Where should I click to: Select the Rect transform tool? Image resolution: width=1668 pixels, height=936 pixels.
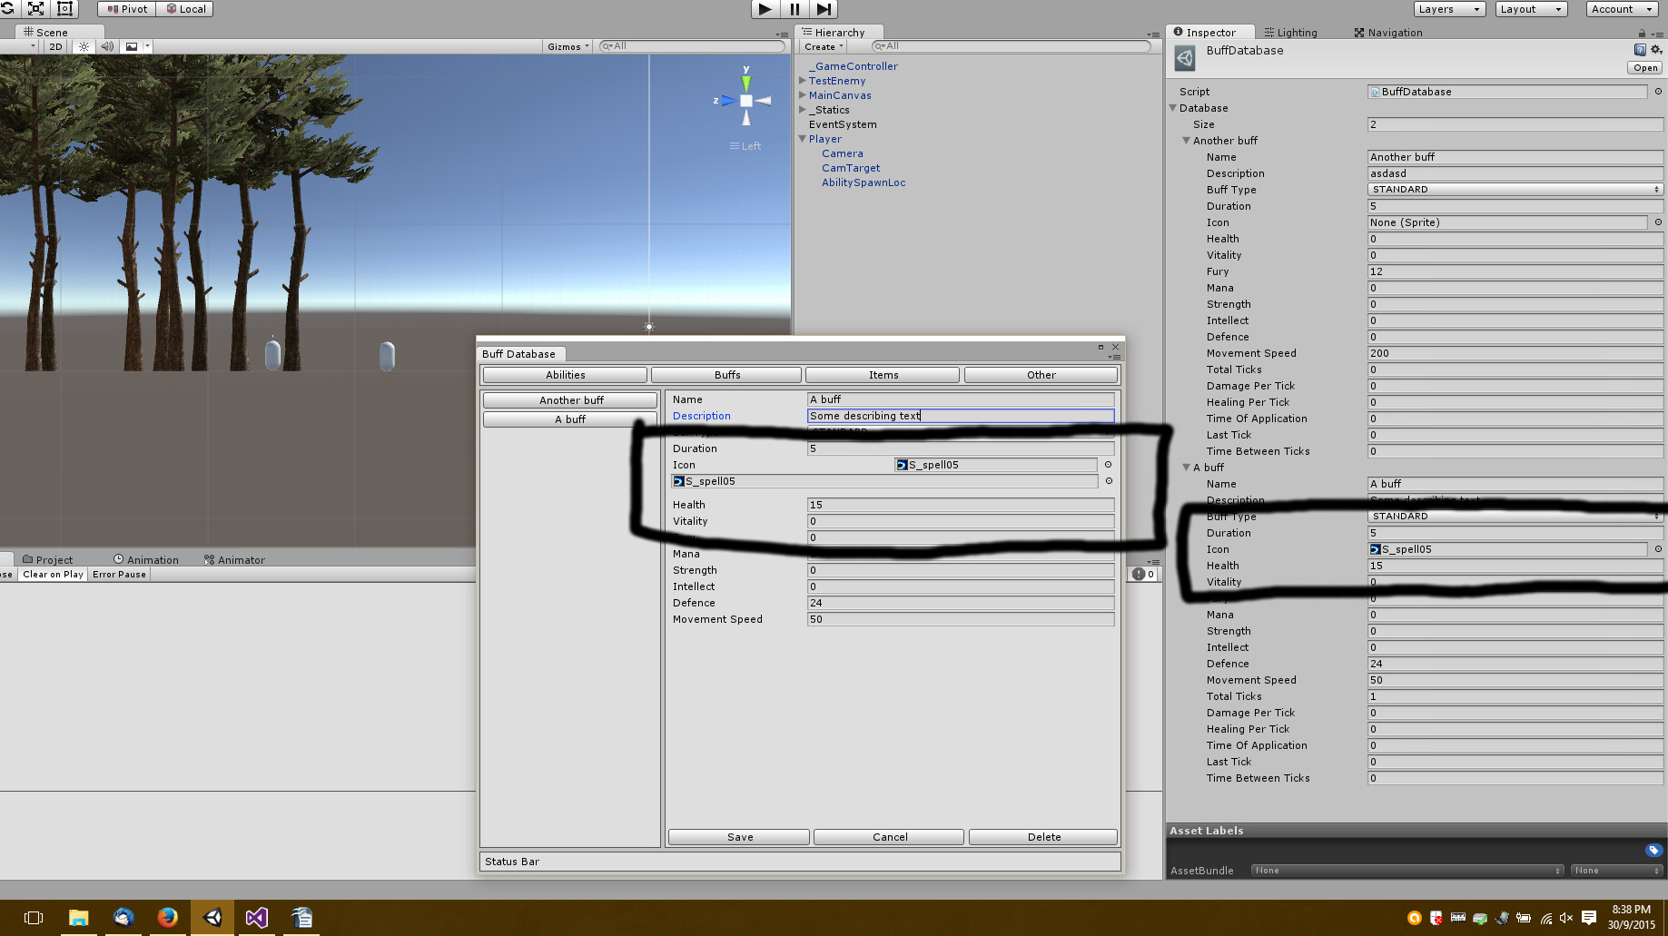click(64, 9)
